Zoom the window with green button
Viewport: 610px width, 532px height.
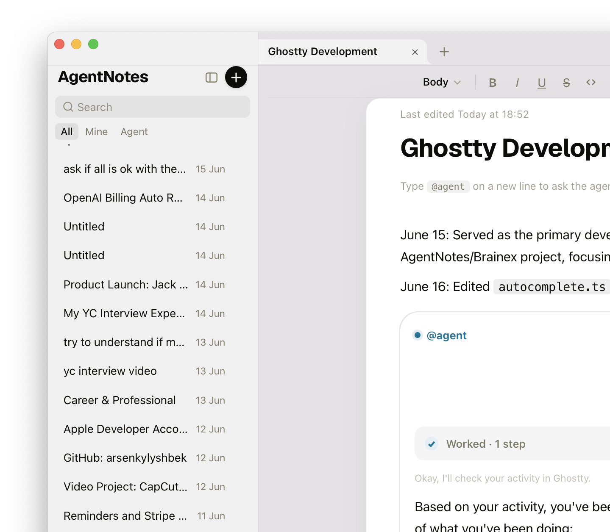point(93,44)
